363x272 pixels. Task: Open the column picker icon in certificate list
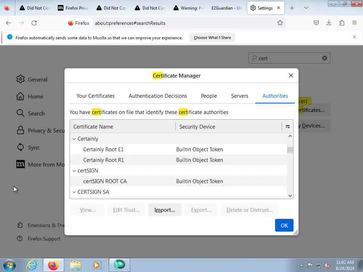287,126
